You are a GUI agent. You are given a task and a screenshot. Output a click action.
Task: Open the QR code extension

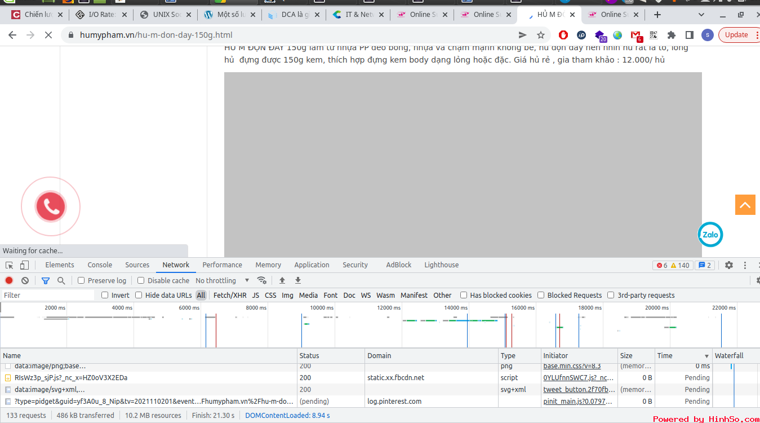click(654, 35)
